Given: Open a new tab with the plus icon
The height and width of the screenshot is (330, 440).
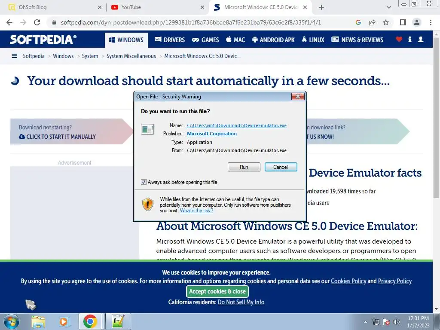Looking at the screenshot, I should click(321, 8).
